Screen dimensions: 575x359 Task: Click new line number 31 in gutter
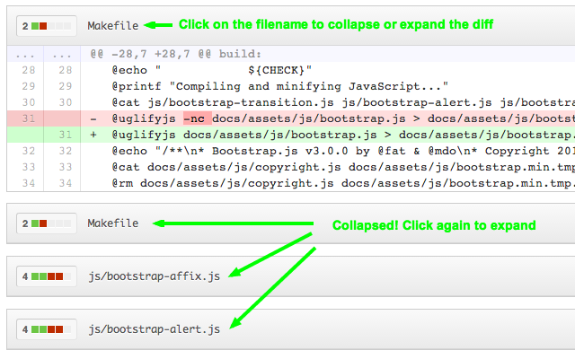click(66, 135)
